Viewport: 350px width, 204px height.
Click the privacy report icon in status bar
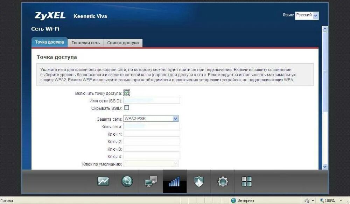tap(307, 201)
